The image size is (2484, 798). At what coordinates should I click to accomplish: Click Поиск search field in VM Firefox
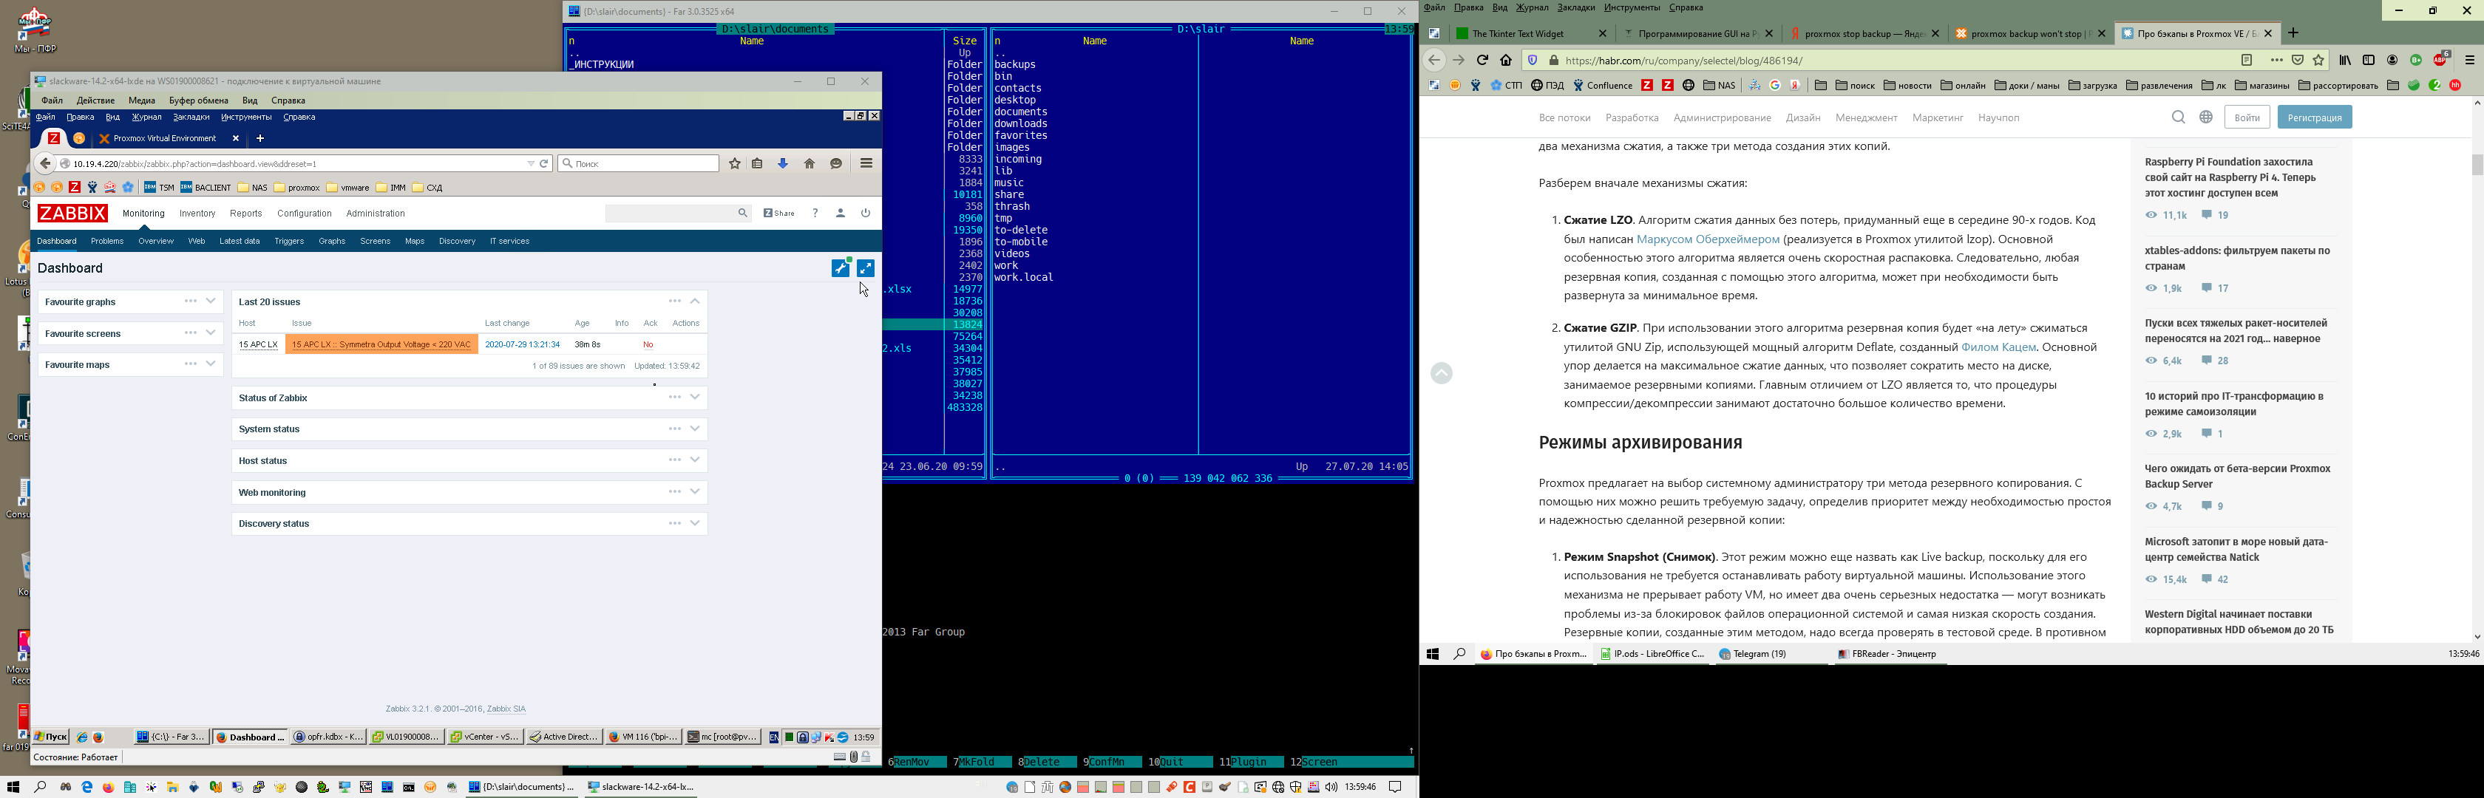[x=638, y=164]
